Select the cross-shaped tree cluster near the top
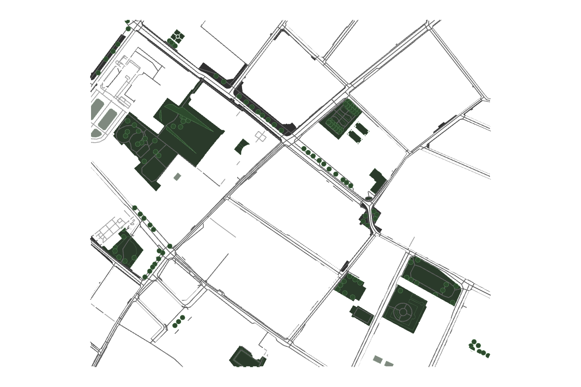Image resolution: width=581 pixels, height=387 pixels. click(178, 36)
